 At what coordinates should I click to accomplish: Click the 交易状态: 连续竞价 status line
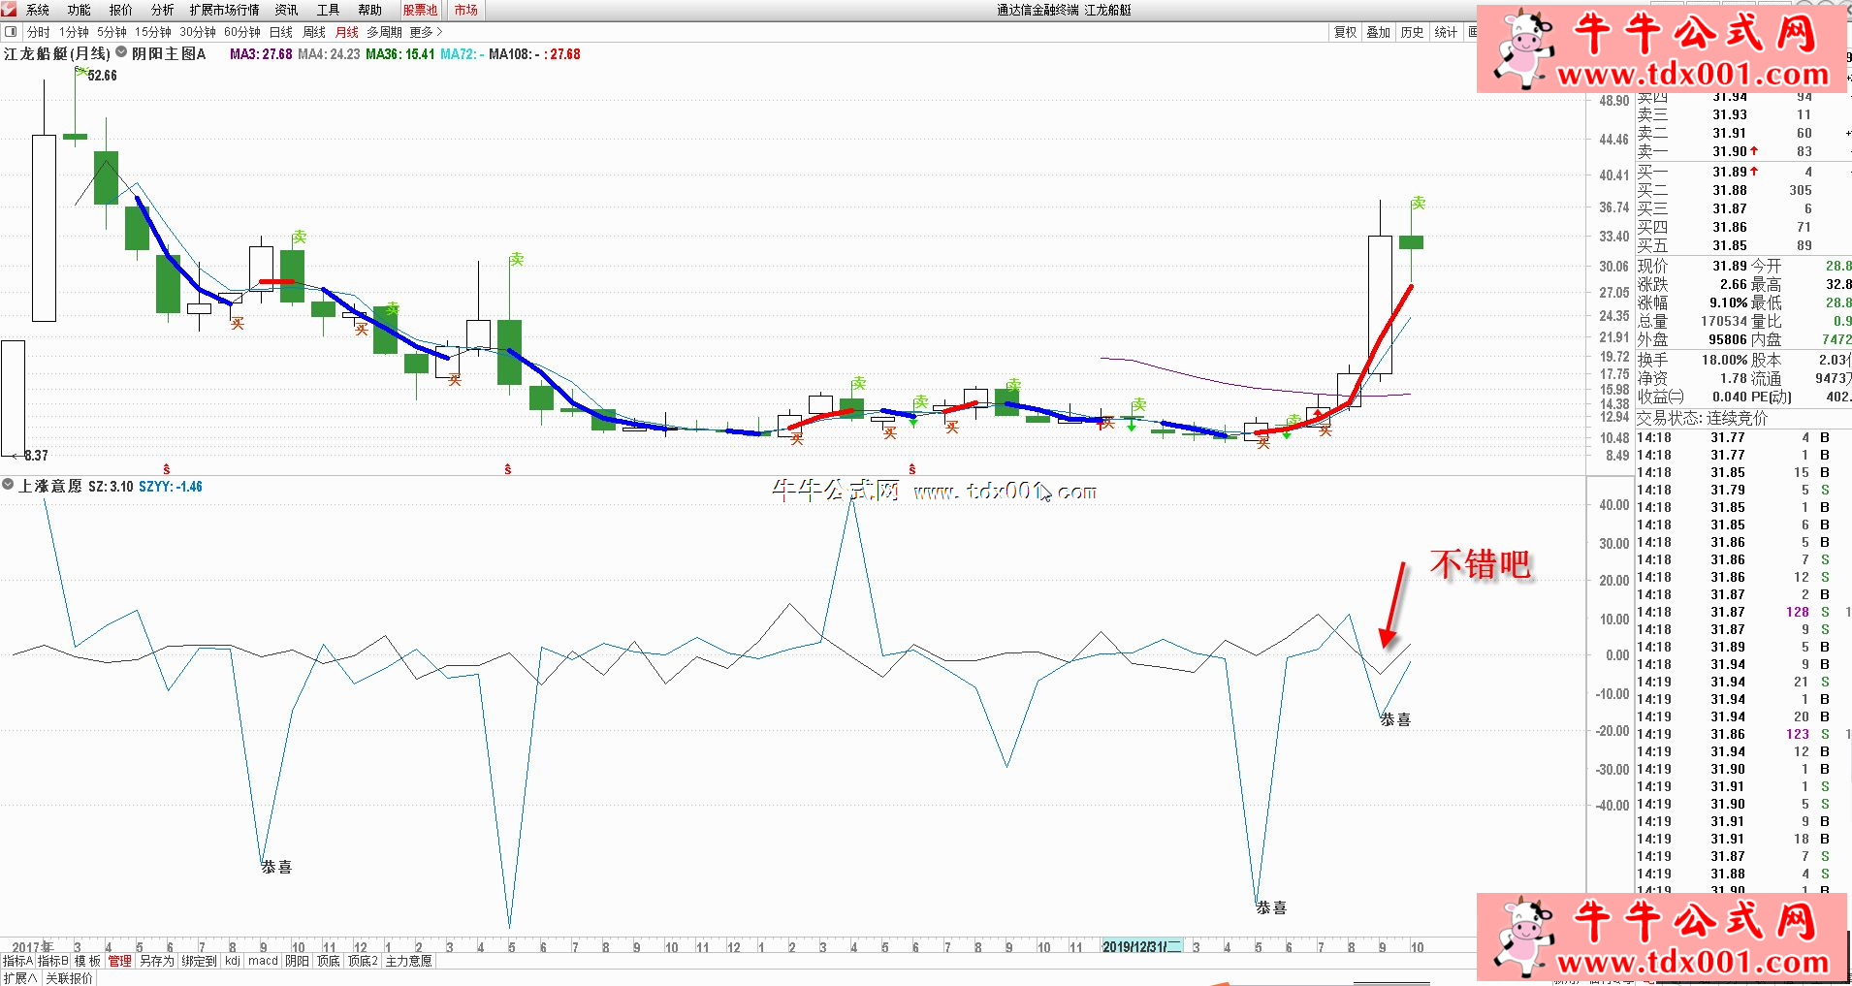pos(1703,418)
